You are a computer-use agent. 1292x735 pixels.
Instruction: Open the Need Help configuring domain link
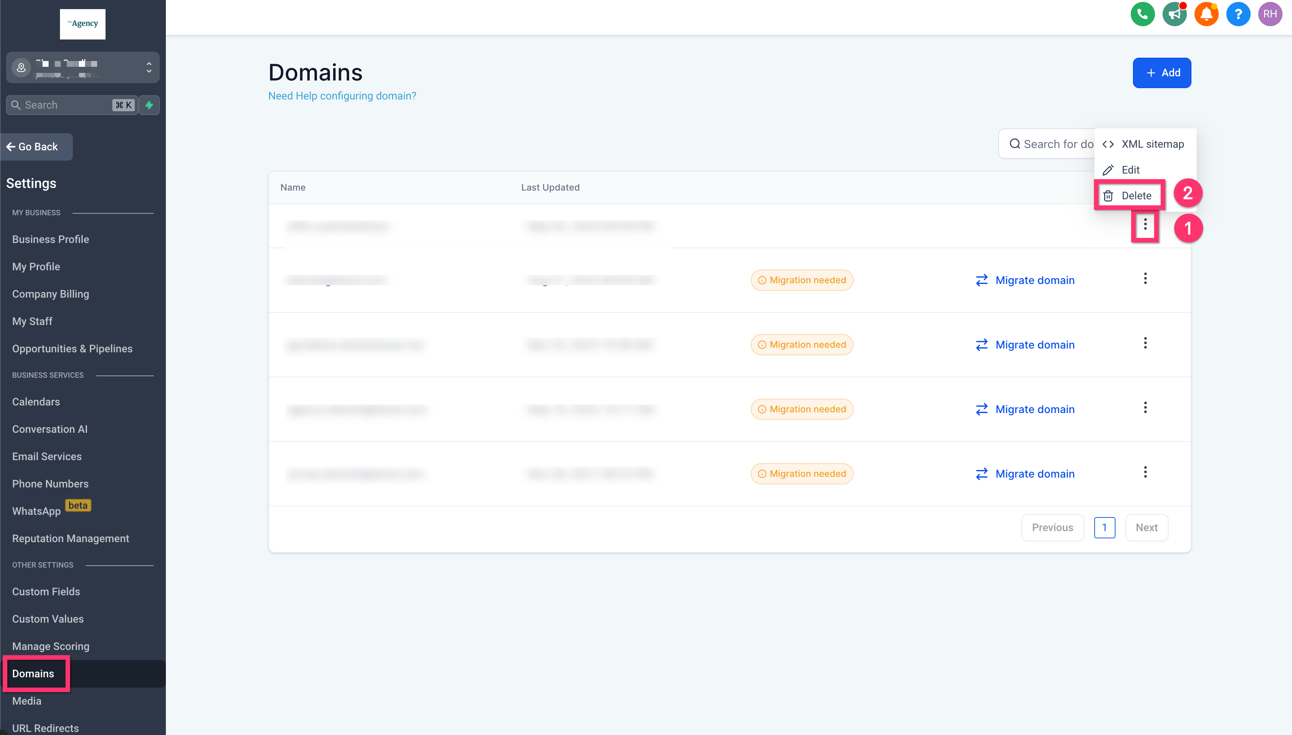click(342, 96)
